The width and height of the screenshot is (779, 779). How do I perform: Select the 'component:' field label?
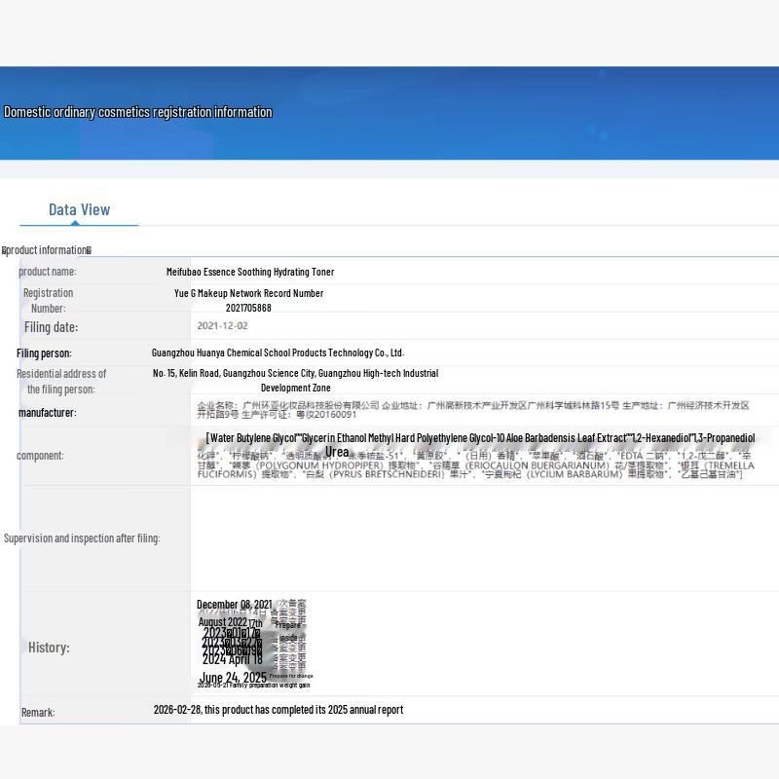40,456
